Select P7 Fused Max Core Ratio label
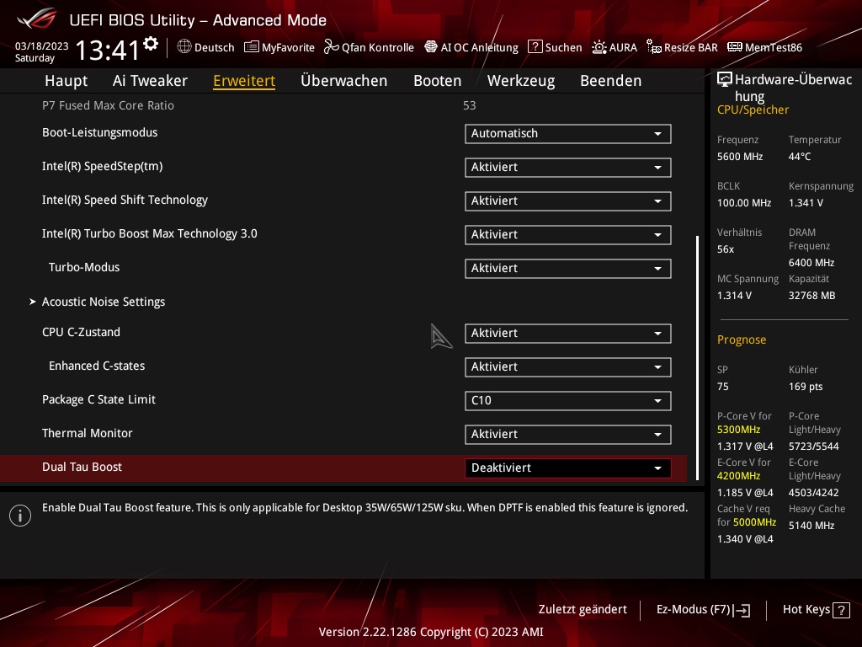 point(108,105)
